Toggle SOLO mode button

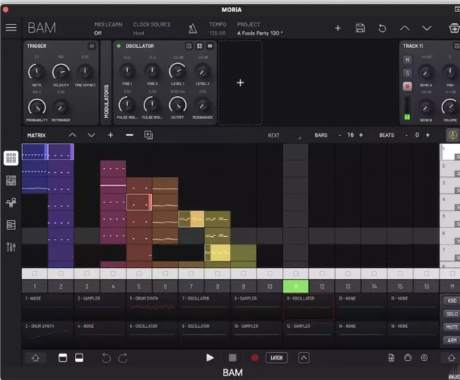click(x=452, y=314)
